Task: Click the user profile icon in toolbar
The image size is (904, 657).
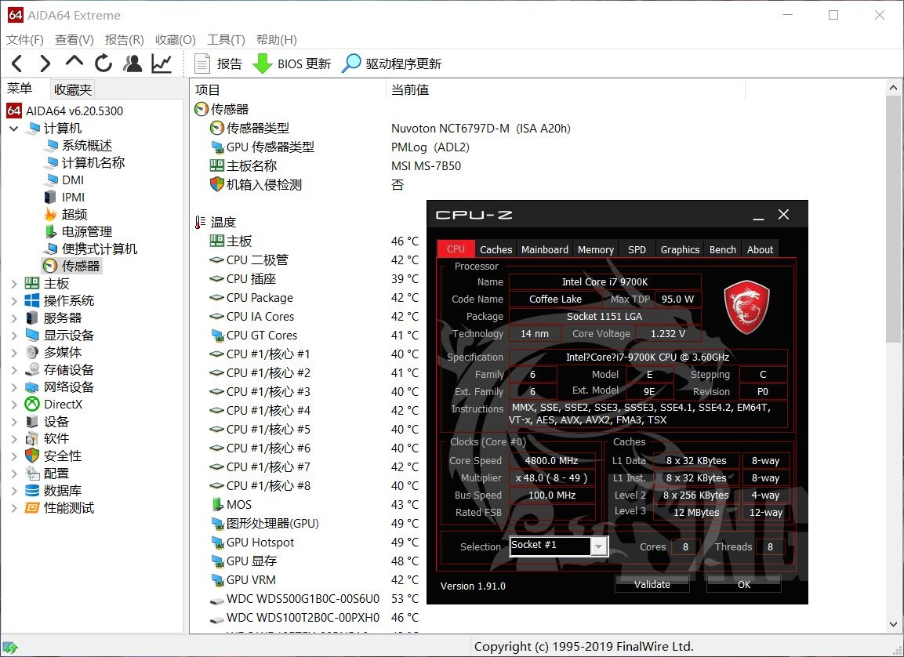Action: pyautogui.click(x=133, y=64)
